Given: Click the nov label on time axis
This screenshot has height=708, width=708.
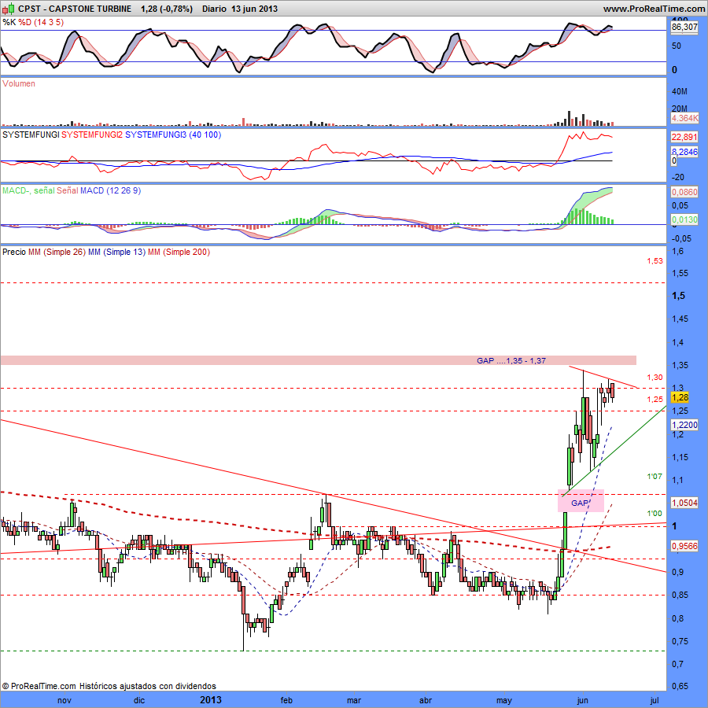Looking at the screenshot, I should click(x=65, y=700).
